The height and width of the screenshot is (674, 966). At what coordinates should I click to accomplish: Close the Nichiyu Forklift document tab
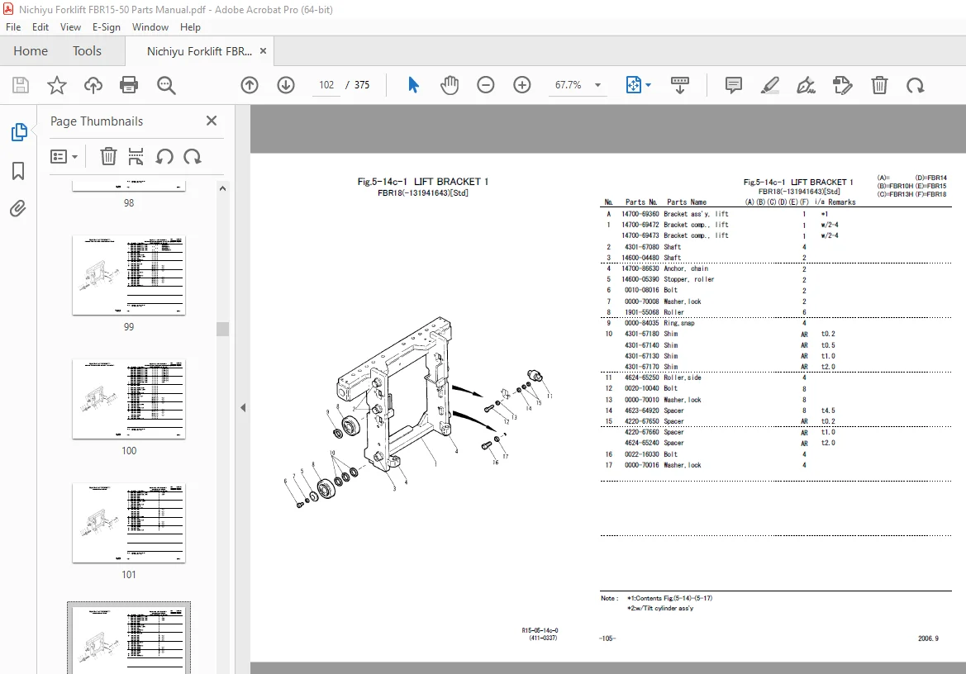click(263, 51)
